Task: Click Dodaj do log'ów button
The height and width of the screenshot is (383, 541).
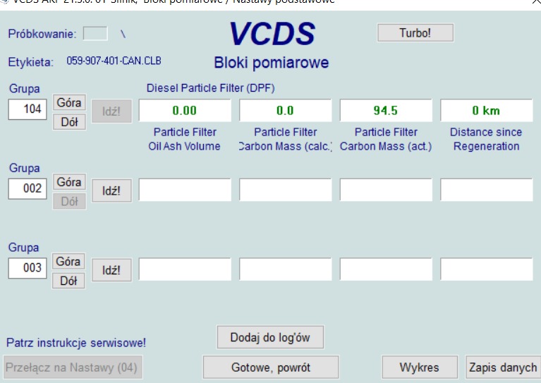Action: 270,337
